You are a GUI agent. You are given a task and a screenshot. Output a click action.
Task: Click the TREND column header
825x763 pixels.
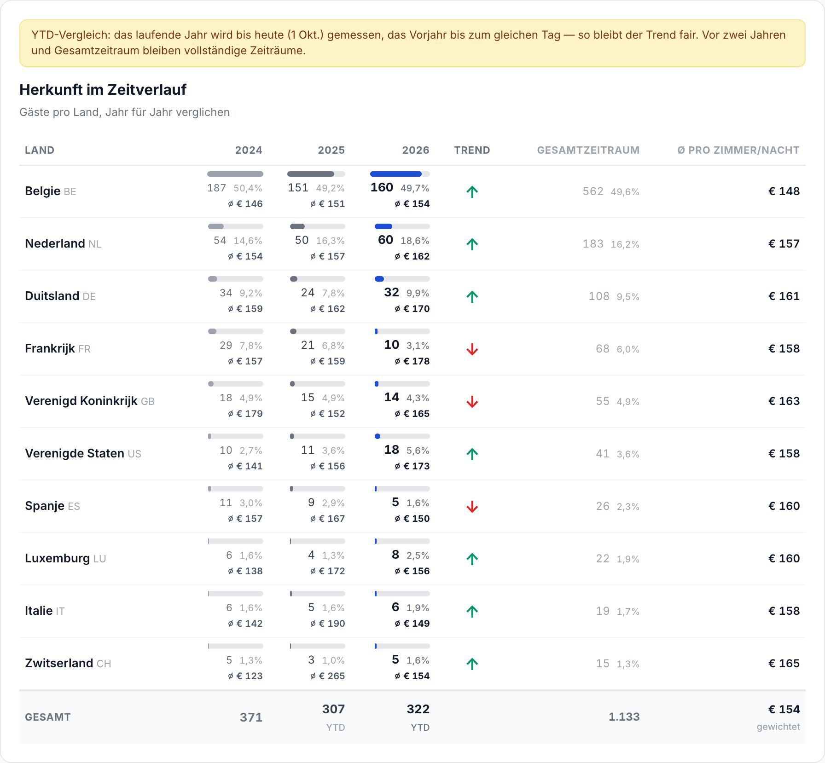click(x=472, y=150)
